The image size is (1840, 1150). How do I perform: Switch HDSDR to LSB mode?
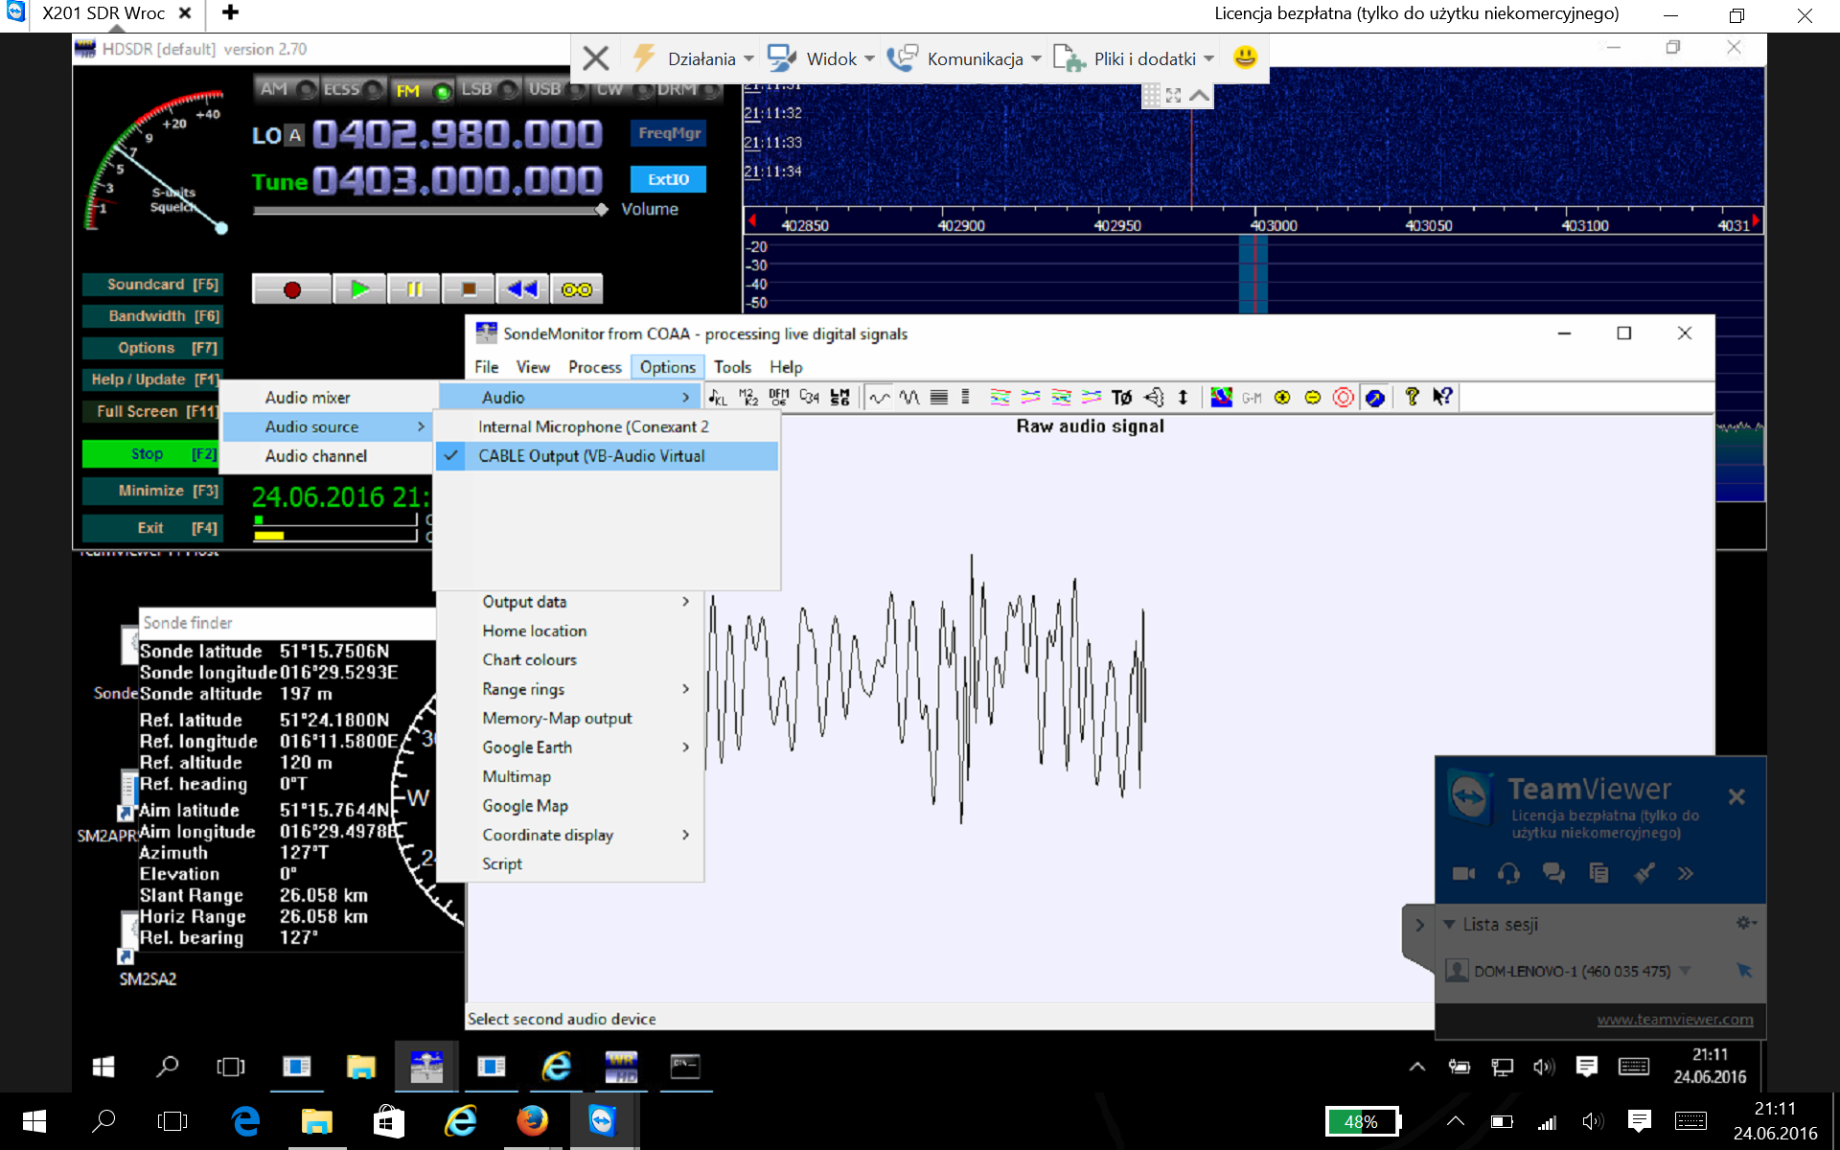[489, 89]
